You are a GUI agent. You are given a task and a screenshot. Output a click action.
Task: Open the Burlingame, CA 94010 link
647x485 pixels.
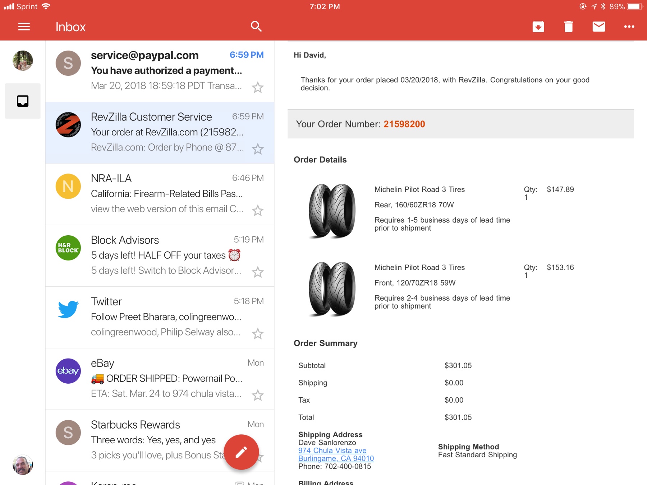(x=336, y=458)
